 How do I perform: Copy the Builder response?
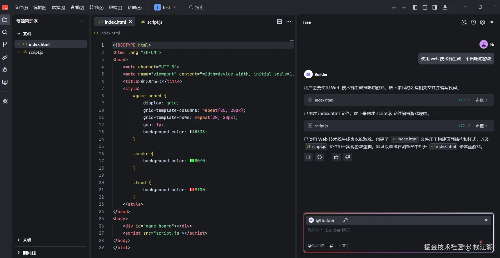click(x=308, y=157)
